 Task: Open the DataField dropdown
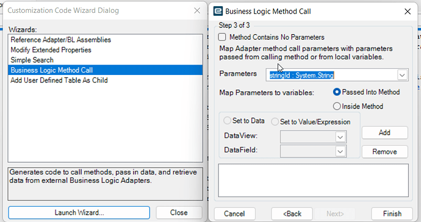tap(340, 151)
